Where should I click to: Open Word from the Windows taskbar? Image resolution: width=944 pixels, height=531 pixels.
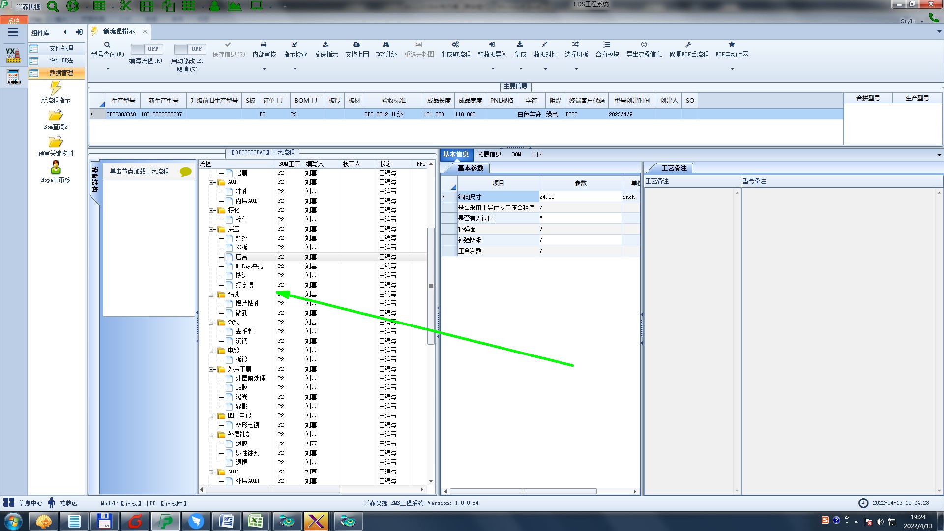226,521
